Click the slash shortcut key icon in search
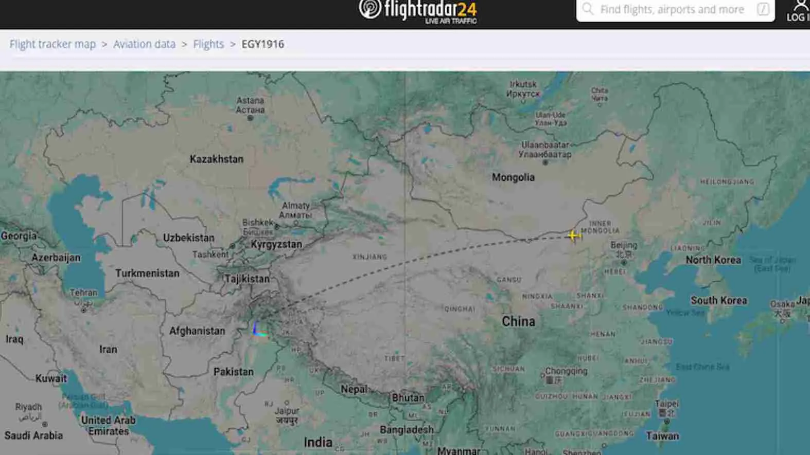Image resolution: width=810 pixels, height=455 pixels. click(x=763, y=9)
